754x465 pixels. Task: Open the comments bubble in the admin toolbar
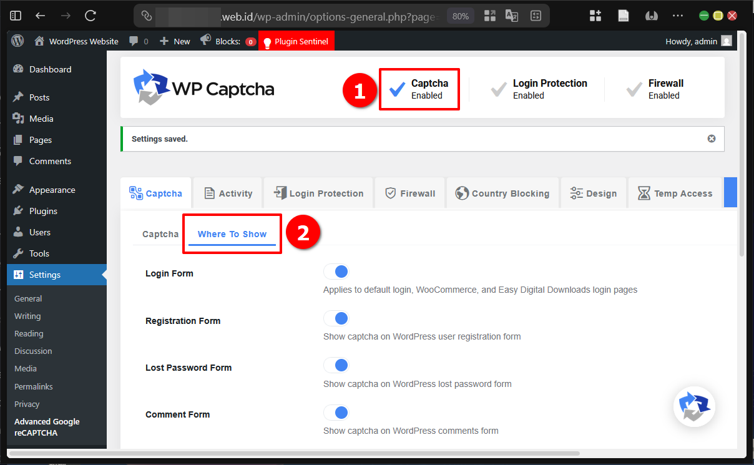(x=133, y=41)
